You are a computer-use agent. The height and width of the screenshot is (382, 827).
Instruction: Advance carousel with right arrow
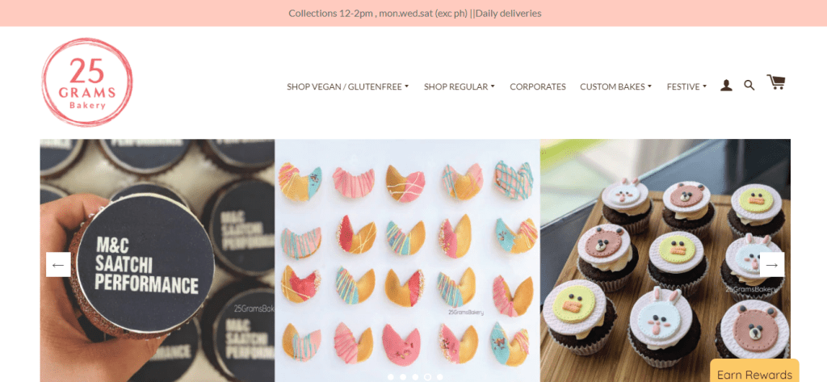coord(771,264)
